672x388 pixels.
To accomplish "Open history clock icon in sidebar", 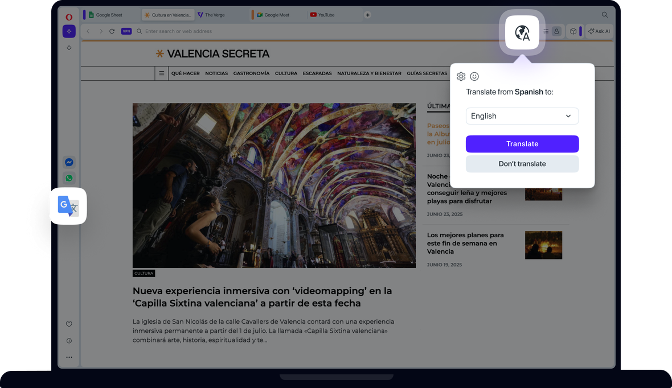I will pos(69,341).
